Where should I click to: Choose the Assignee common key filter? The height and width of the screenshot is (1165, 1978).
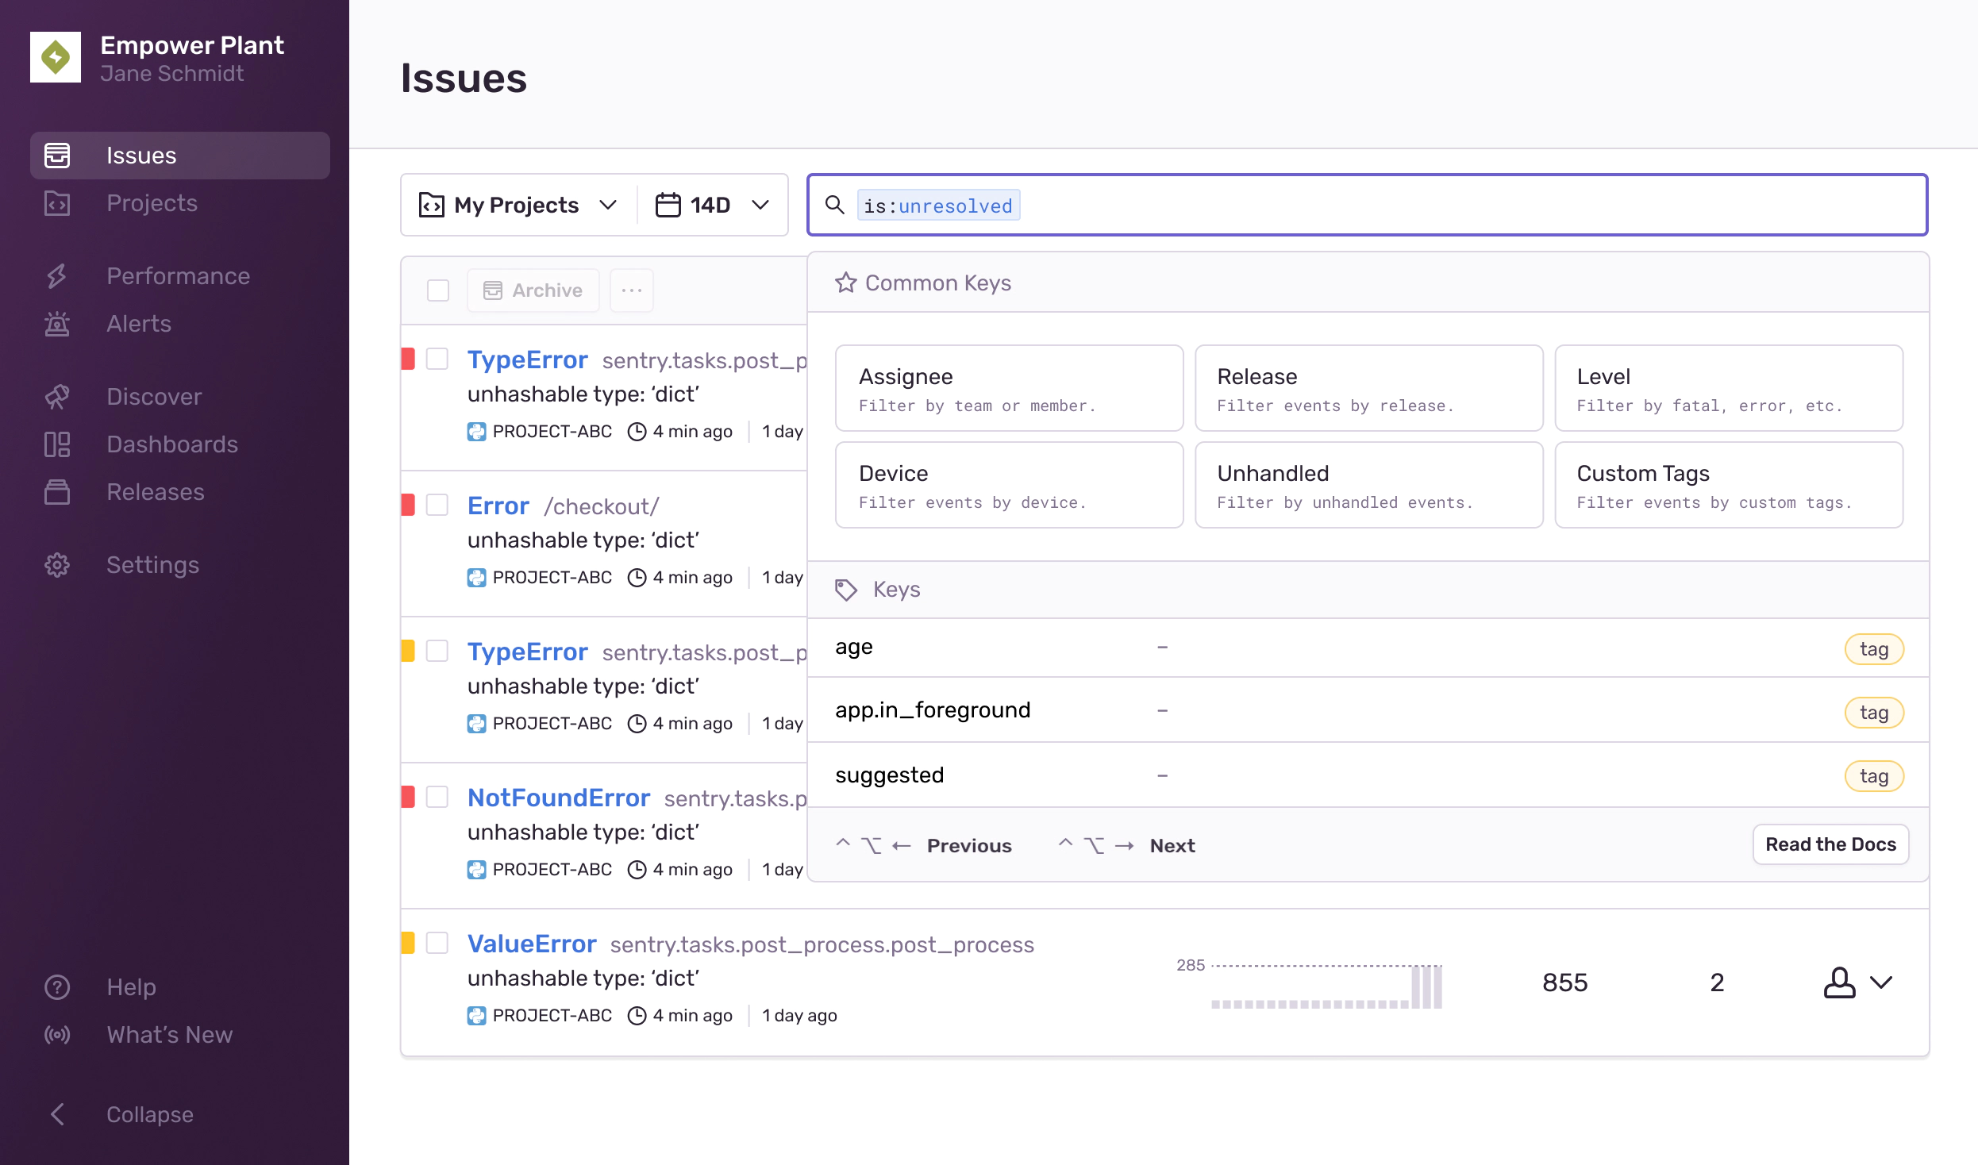[1009, 388]
